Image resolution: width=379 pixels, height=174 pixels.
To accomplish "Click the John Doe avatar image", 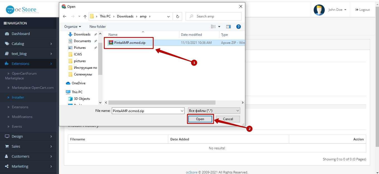I will point(319,10).
